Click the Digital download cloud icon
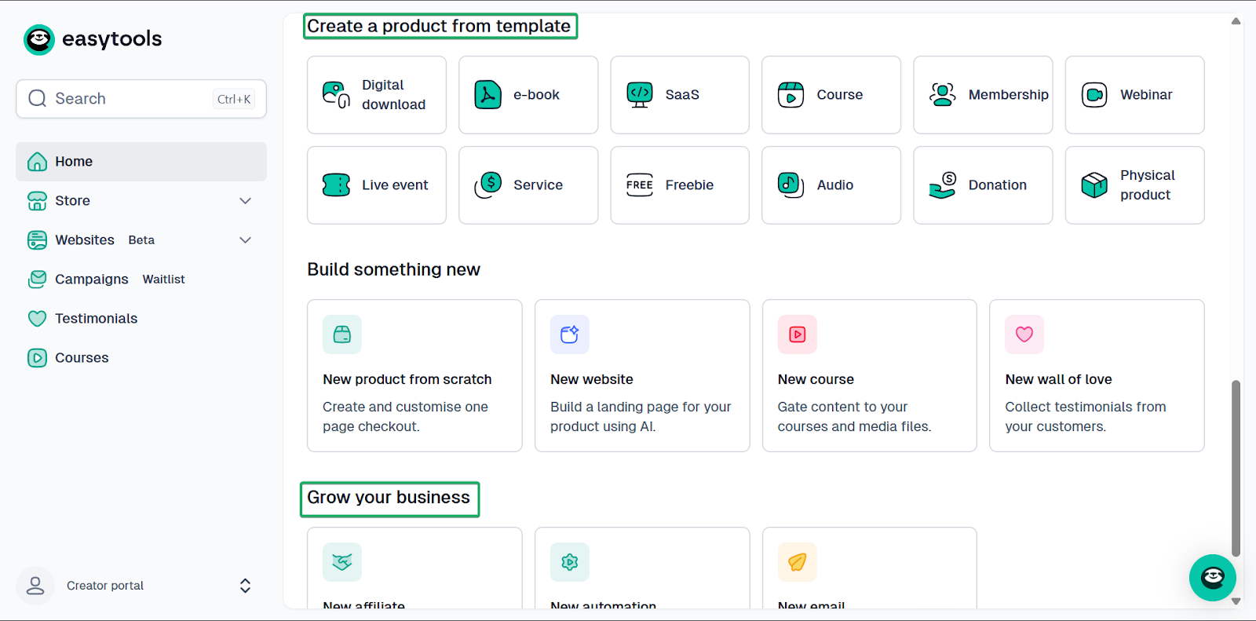The width and height of the screenshot is (1256, 621). tap(336, 95)
